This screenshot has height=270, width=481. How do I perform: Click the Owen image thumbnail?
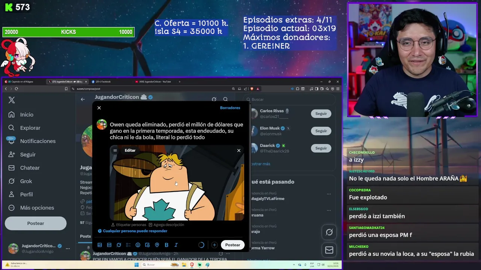tap(177, 183)
